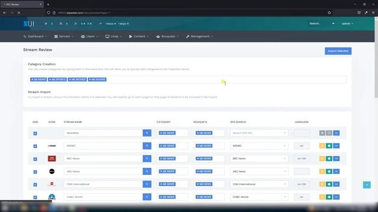Expand the header search type dropdown arrow
Screen dimensions: 378x212
pyautogui.click(x=333, y=24)
